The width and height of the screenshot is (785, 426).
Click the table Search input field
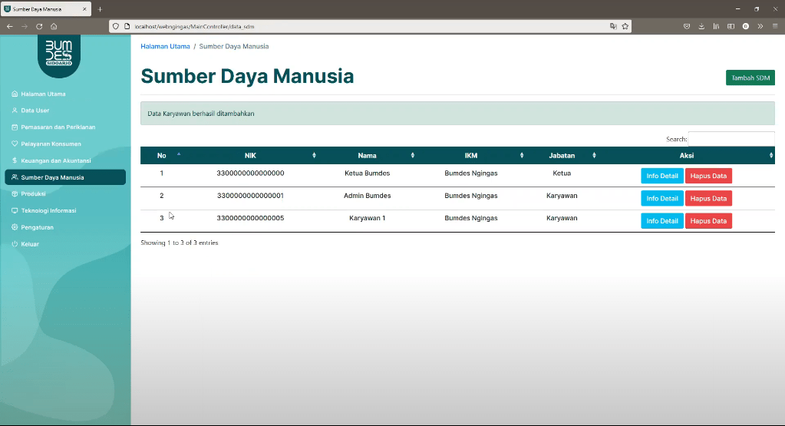click(x=731, y=139)
